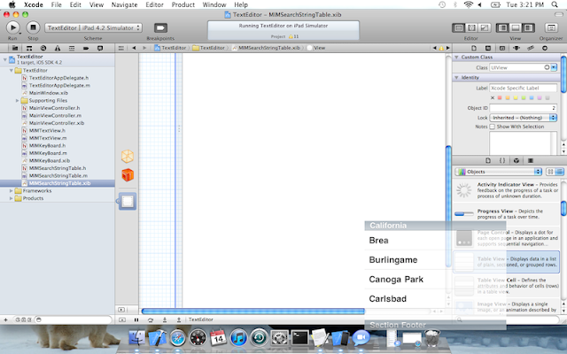Image resolution: width=567 pixels, height=354 pixels.
Task: Select First Responder orange cube
Action: click(x=128, y=175)
